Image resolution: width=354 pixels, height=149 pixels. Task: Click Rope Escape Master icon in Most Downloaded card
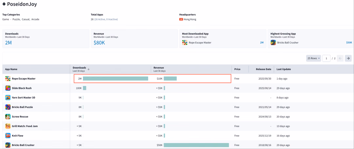(x=185, y=43)
